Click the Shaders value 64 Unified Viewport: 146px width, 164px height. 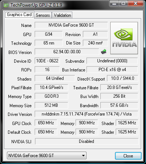click(55, 78)
